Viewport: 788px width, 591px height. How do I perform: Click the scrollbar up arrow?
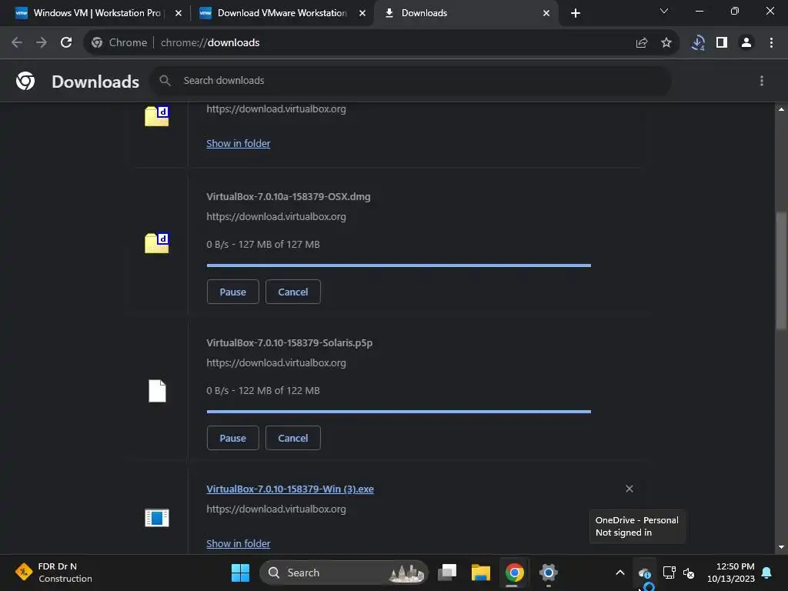[x=781, y=109]
